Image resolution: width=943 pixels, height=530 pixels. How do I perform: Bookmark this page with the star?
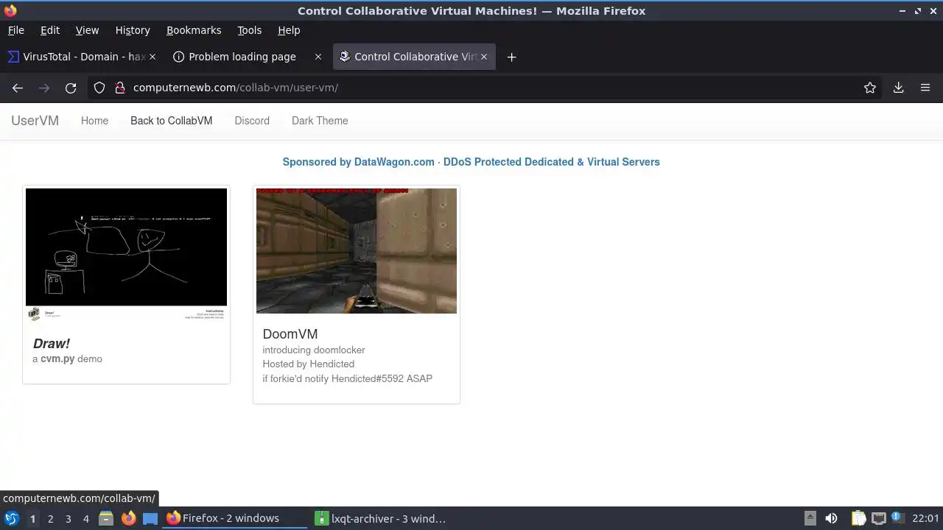(x=870, y=88)
